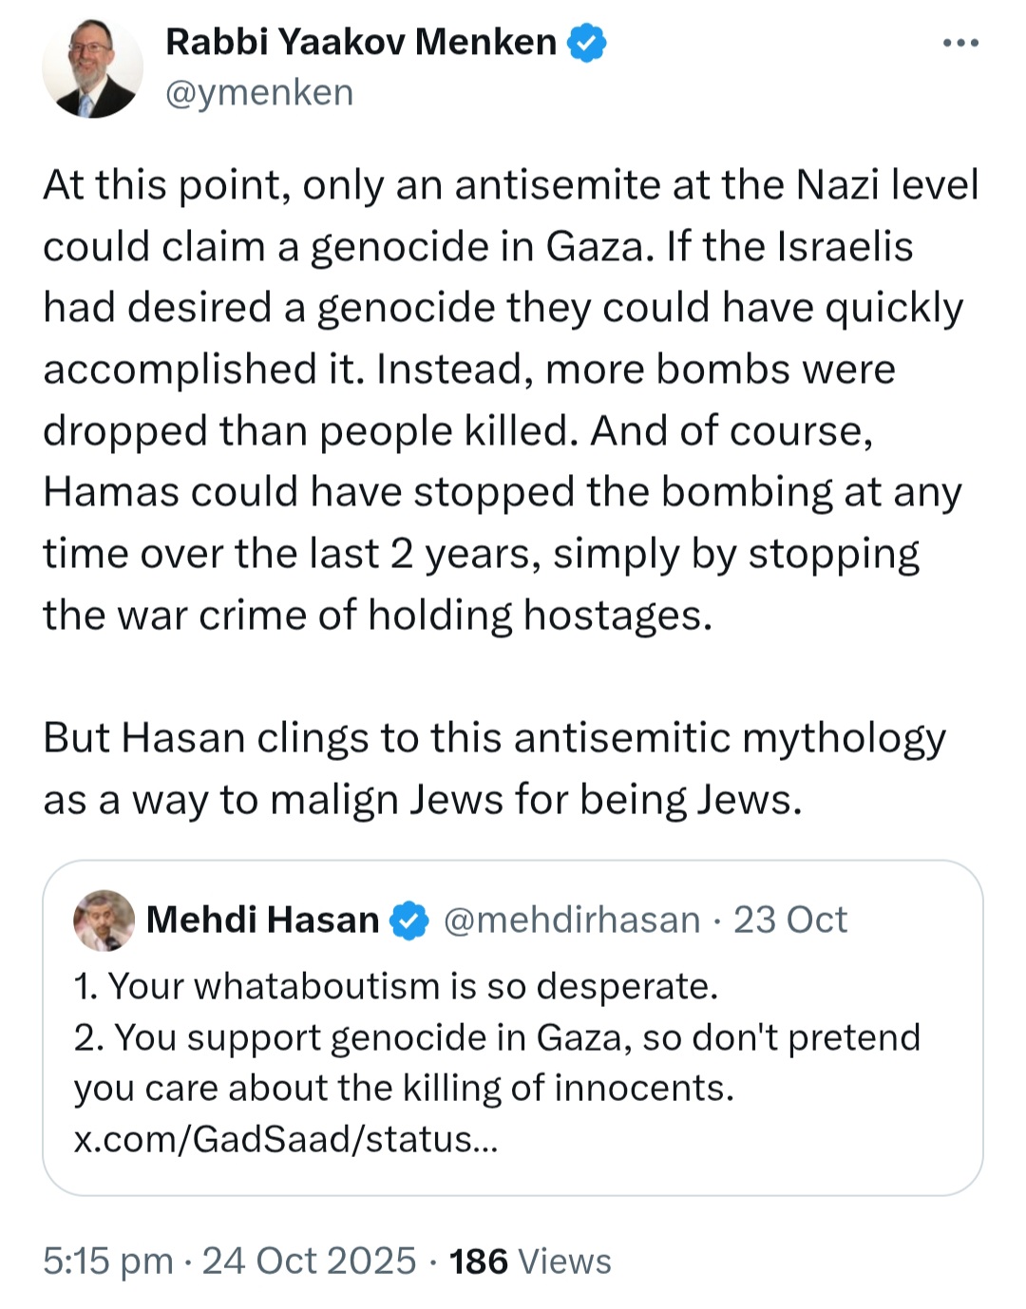Click the verified badge beside Rabbi Yaakov Menken
Viewport: 1026px width, 1309px height.
587,43
